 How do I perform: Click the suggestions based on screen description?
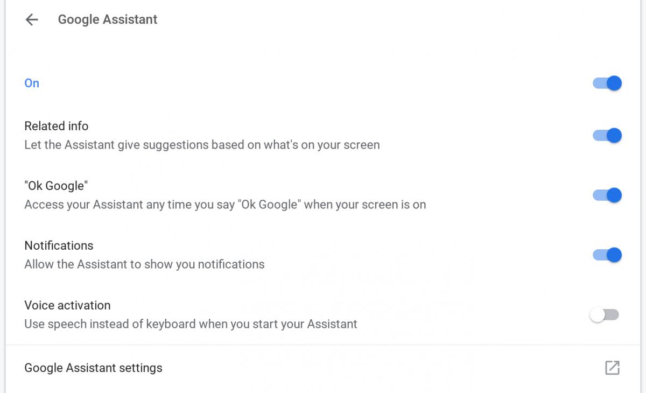click(x=202, y=145)
